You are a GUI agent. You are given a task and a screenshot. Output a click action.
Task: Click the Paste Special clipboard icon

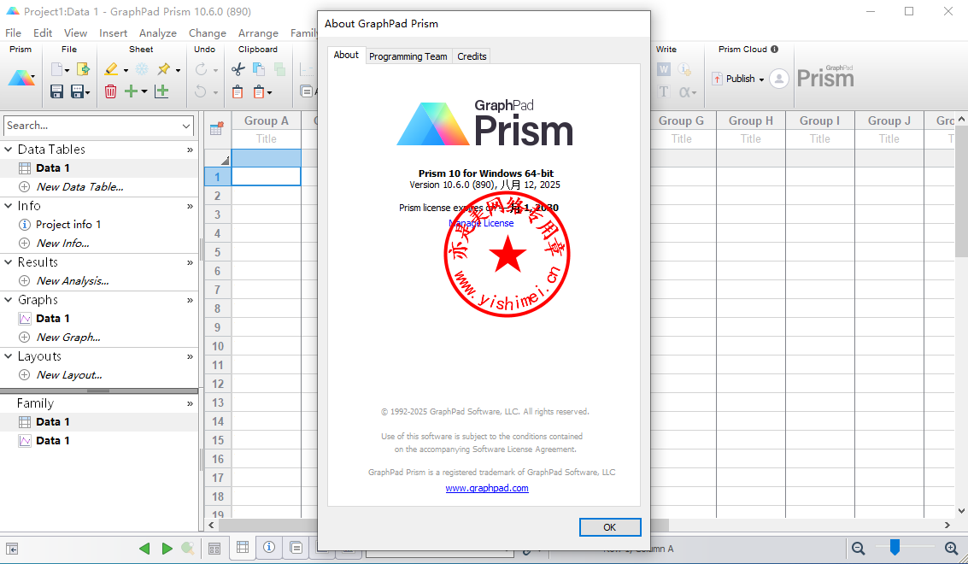(259, 92)
